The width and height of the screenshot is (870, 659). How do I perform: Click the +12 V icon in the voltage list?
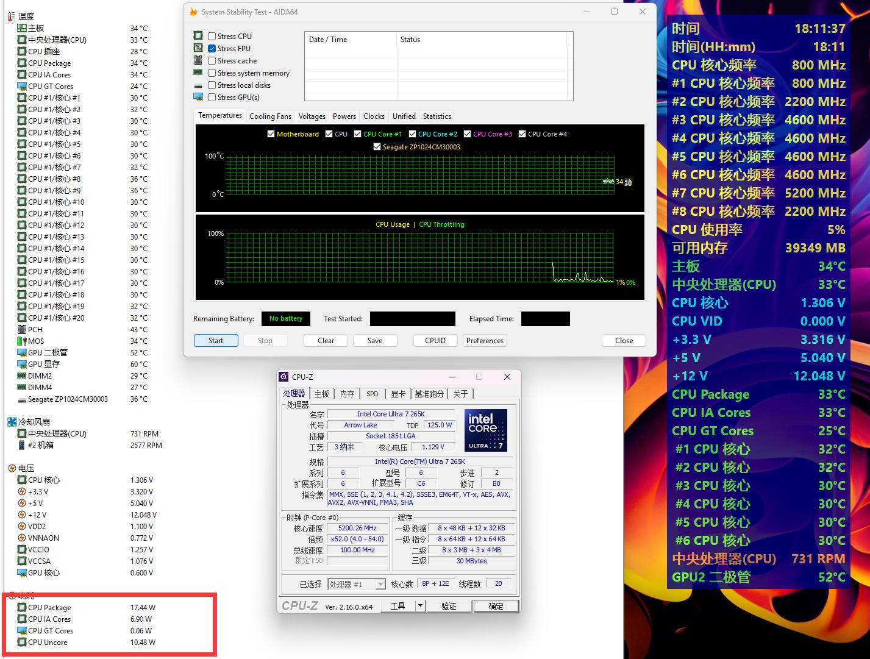(22, 515)
